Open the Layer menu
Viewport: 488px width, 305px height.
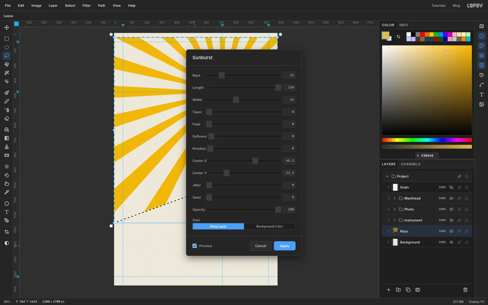click(53, 5)
